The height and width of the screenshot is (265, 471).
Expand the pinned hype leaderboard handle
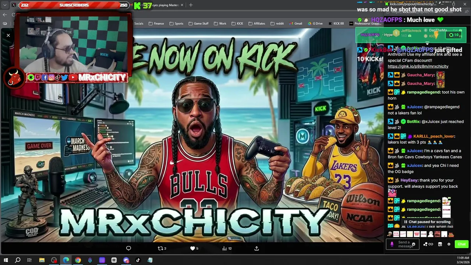click(427, 44)
